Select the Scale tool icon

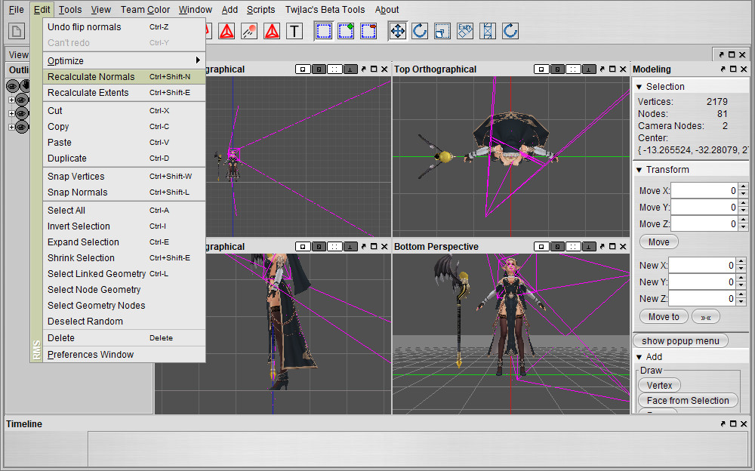tap(442, 31)
